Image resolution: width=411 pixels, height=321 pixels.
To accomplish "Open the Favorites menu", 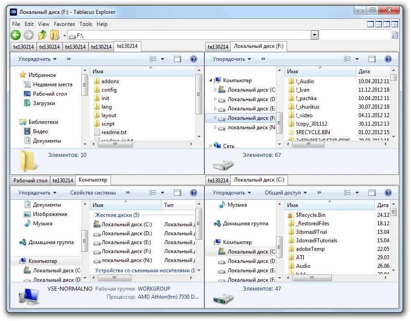I will (x=64, y=24).
